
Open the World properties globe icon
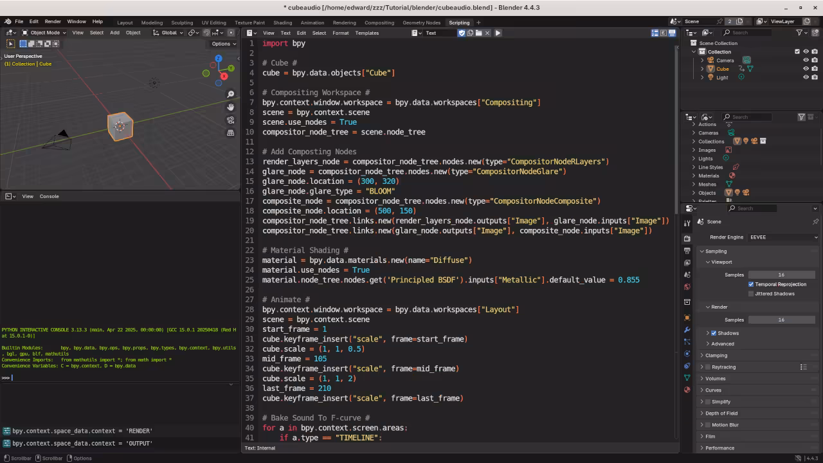(x=687, y=287)
